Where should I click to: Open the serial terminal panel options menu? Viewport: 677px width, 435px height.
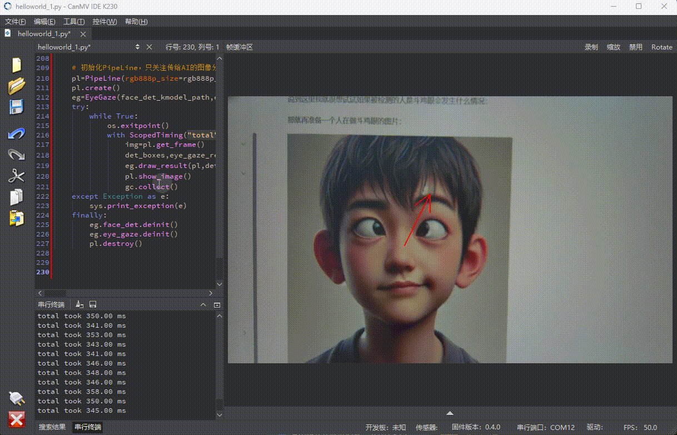[217, 305]
